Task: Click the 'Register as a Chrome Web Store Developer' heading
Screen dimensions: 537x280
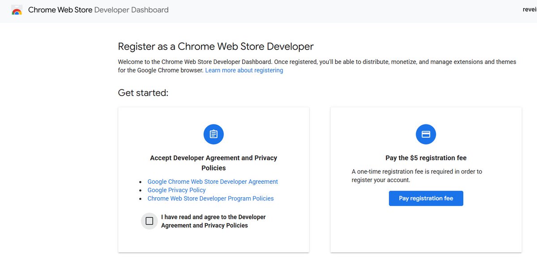Action: (x=216, y=46)
